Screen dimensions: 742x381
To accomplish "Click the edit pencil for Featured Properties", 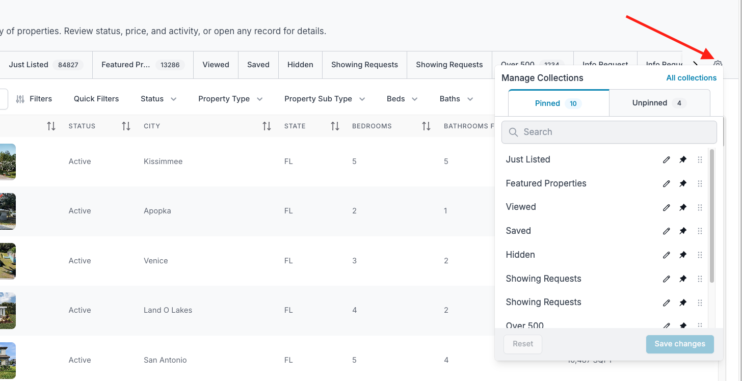I will tap(666, 183).
